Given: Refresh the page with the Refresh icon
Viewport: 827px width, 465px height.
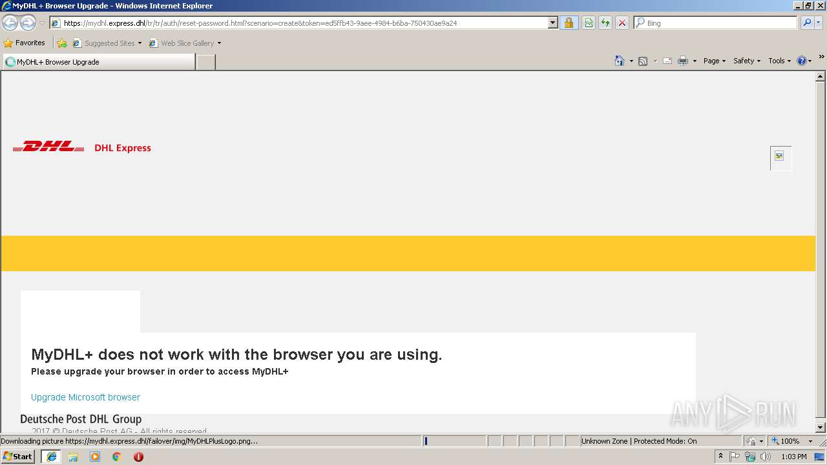Looking at the screenshot, I should click(605, 23).
